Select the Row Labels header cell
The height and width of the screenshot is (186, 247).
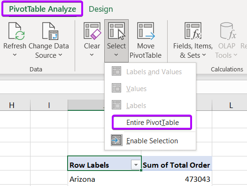pyautogui.click(x=104, y=163)
